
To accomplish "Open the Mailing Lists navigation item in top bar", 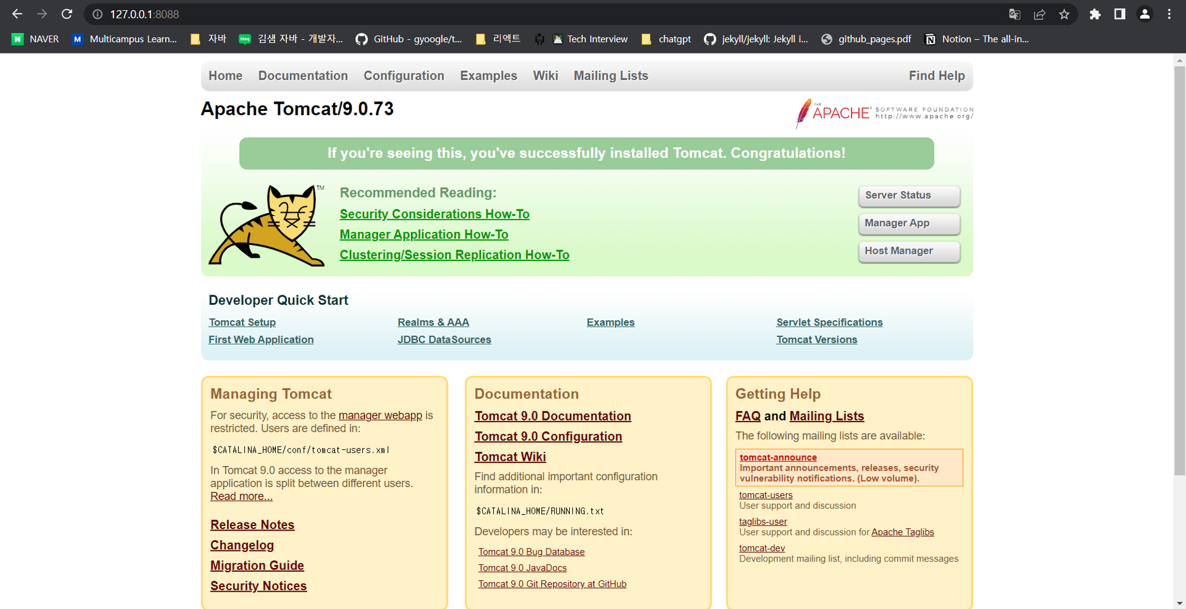I will click(611, 76).
